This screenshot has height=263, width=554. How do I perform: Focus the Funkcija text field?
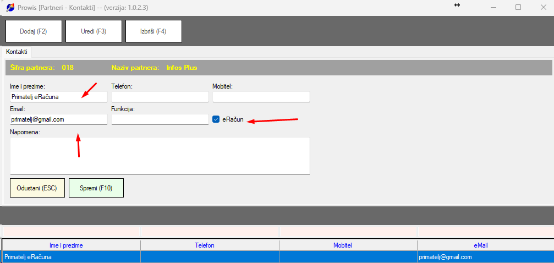click(x=160, y=119)
